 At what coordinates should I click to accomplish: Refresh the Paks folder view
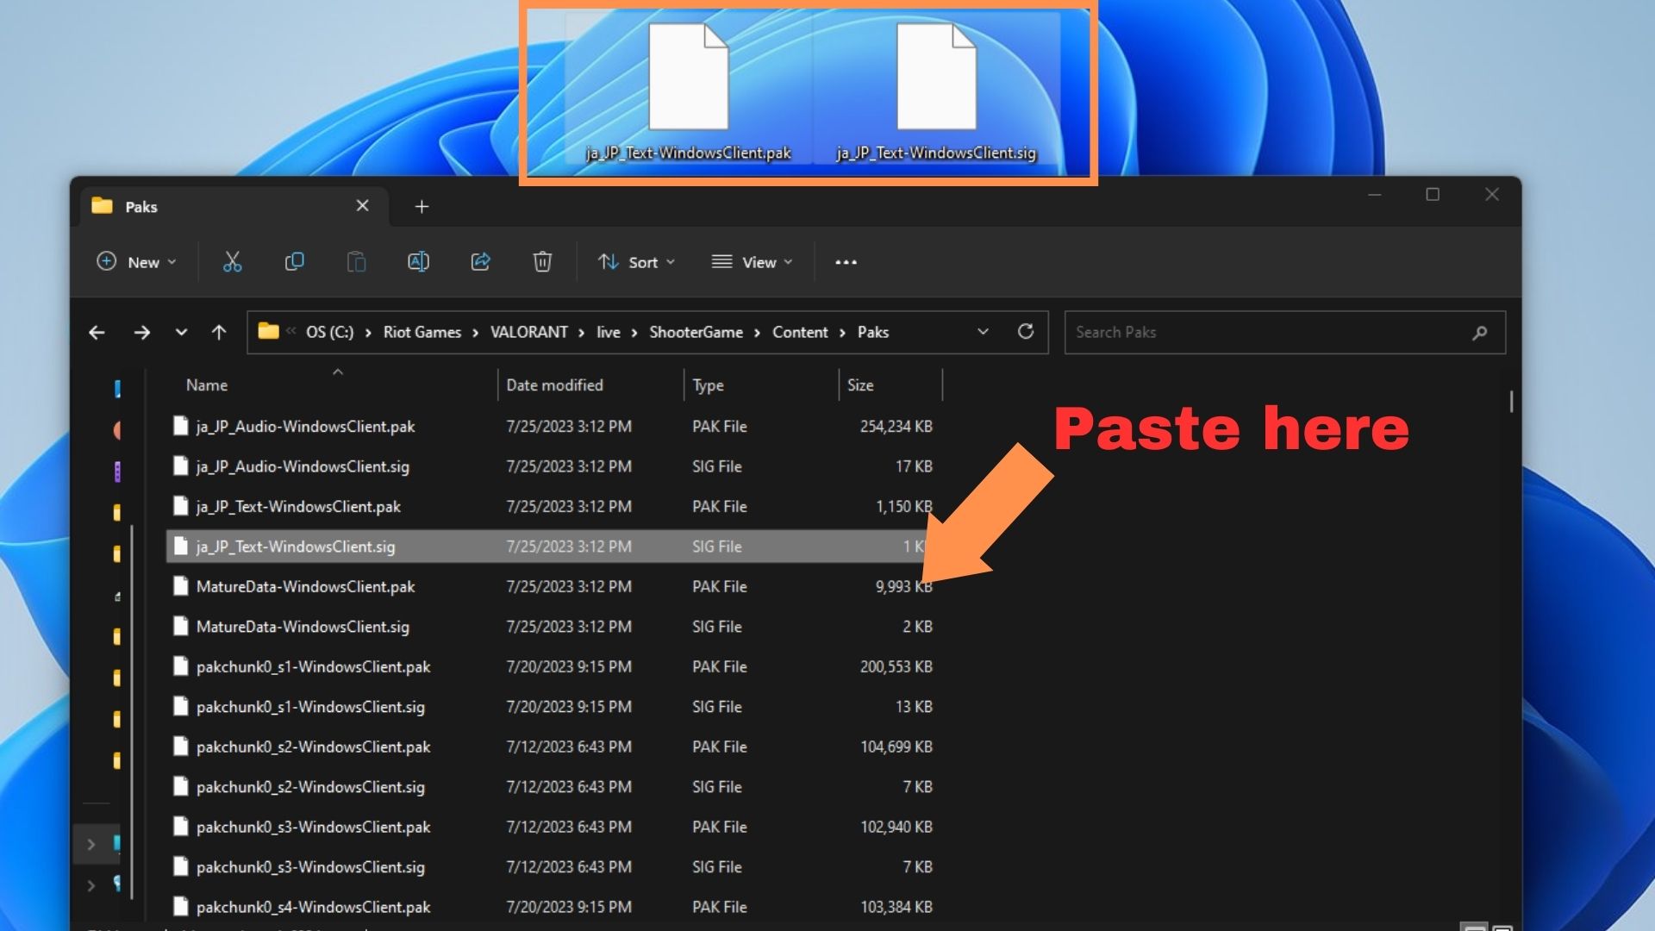1026,332
